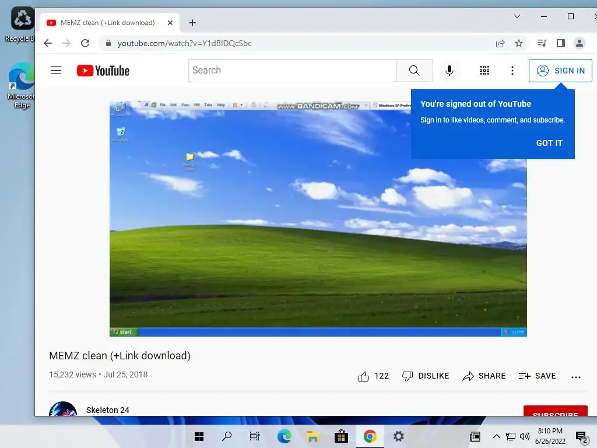597x448 pixels.
Task: Close the MEMZ clean tab
Action: [170, 23]
